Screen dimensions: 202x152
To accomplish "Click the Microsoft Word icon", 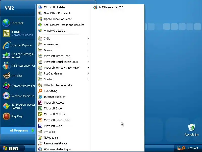I will click(40, 126).
